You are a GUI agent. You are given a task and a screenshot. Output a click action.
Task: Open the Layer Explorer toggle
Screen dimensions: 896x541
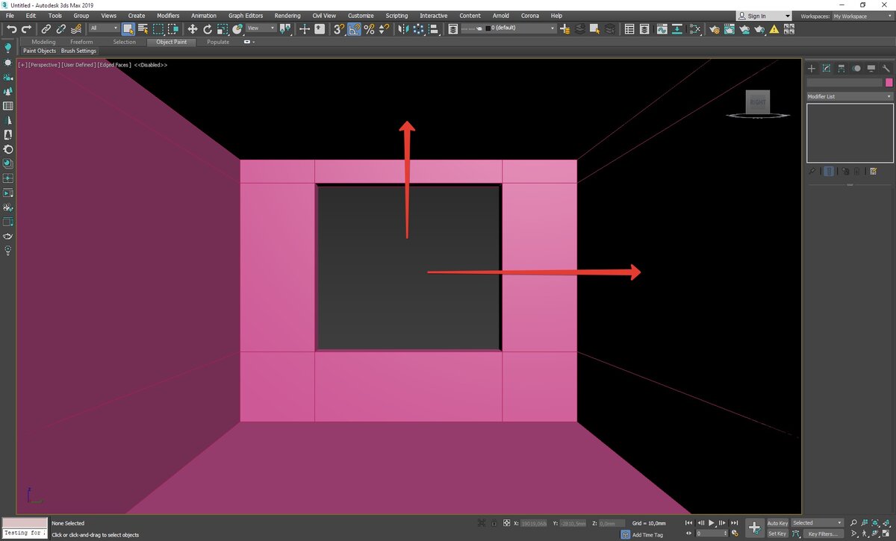pos(644,29)
